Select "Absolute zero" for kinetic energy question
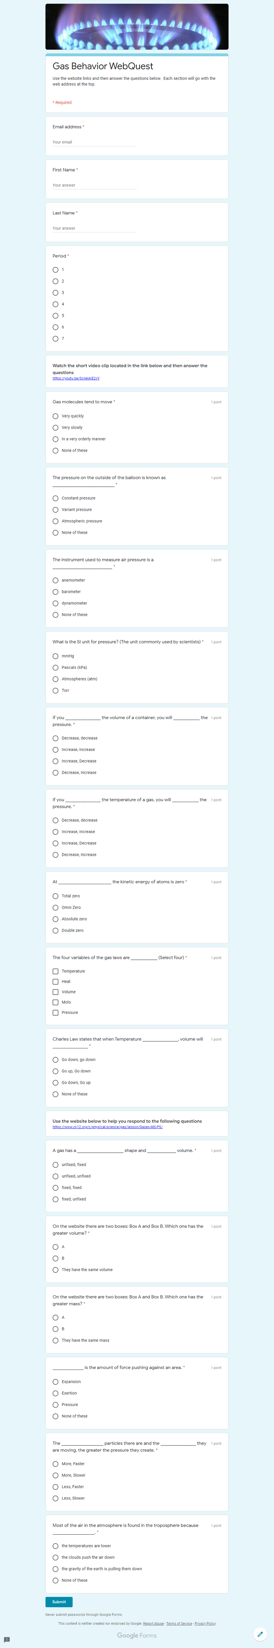 (x=56, y=919)
